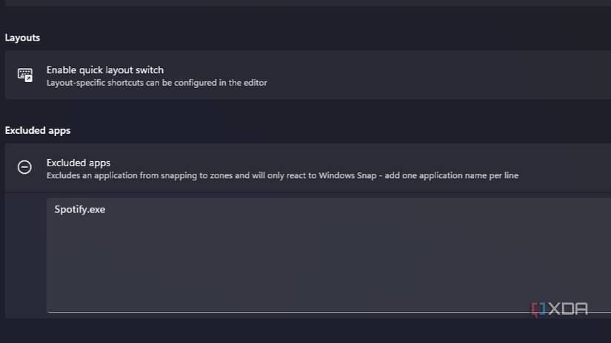Click the quick layout switch keyboard icon
This screenshot has height=343, width=611.
point(25,75)
